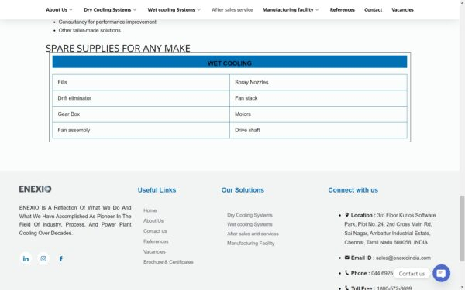Expand the Wet cooling Systems chevron
The image size is (465, 290).
coord(198,10)
